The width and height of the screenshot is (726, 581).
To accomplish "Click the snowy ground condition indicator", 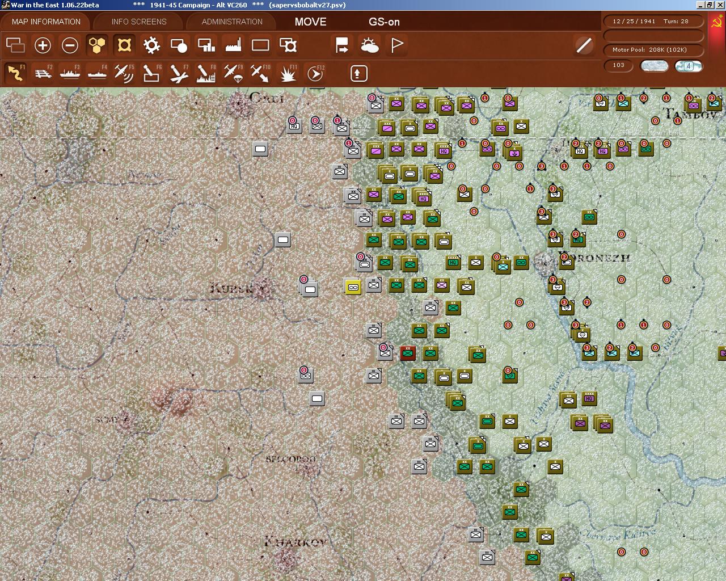I will point(654,66).
